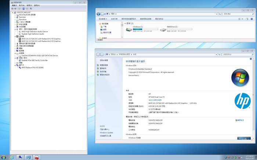Open View menu in Device Manager
Viewport: 257px width, 160px height.
[x=29, y=5]
